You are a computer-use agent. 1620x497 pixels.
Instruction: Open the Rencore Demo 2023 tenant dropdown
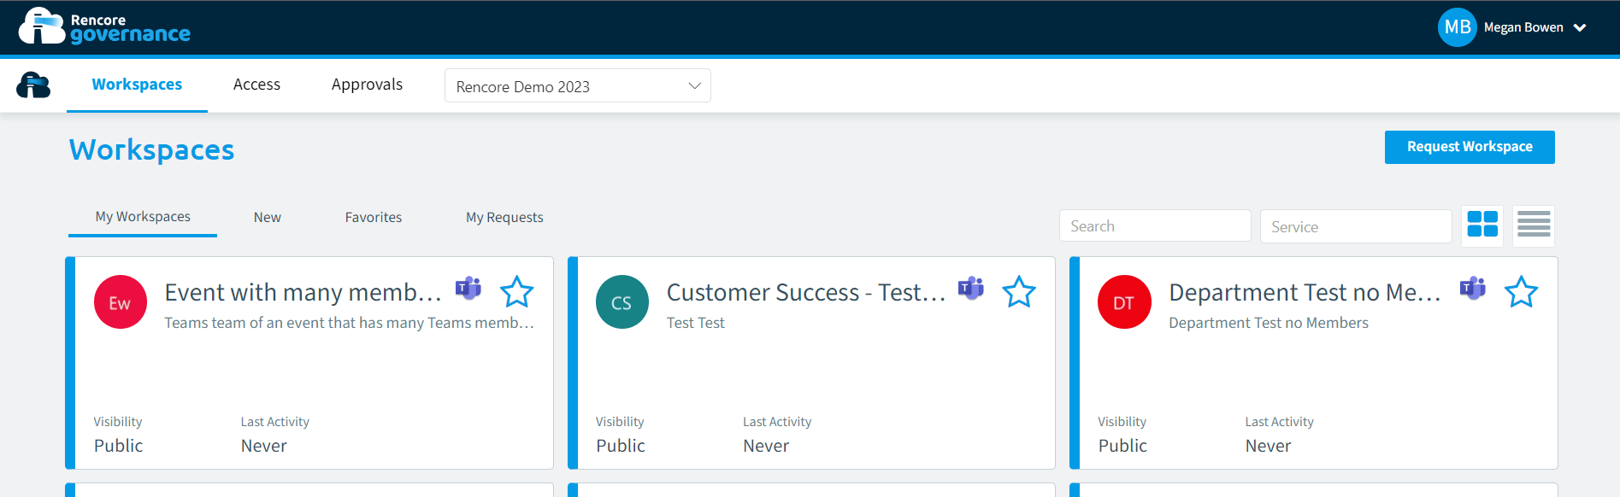point(578,86)
